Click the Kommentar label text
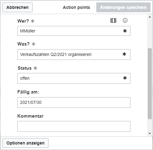 30,116
